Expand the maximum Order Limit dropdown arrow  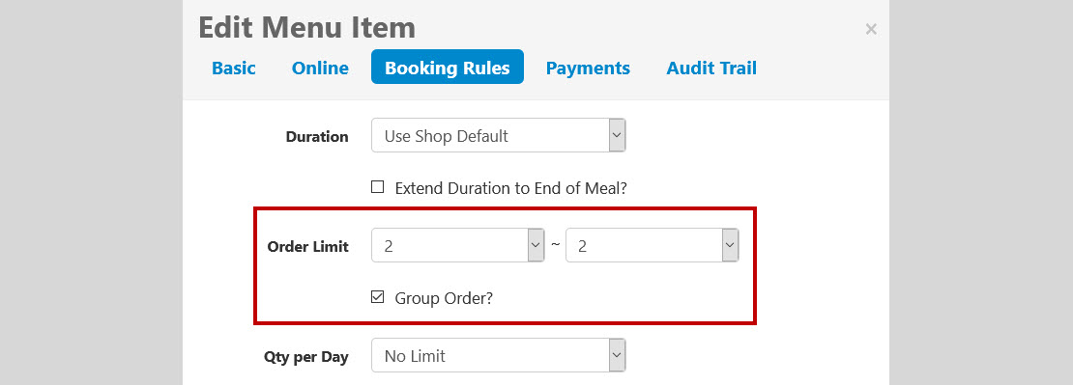click(x=730, y=245)
